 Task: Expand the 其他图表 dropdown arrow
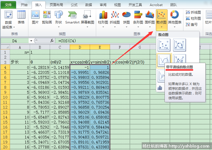pos(174,27)
